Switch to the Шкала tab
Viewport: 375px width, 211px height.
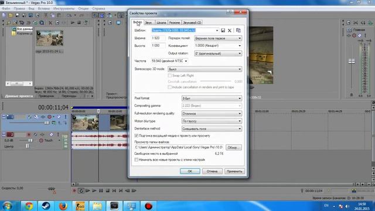tap(161, 23)
